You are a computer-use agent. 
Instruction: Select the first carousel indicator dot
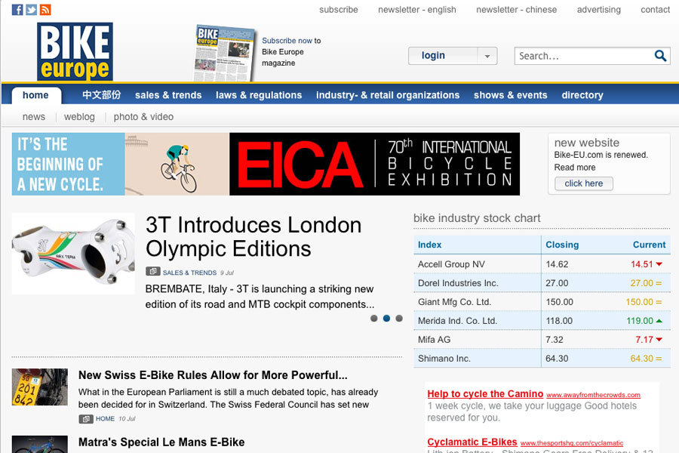point(373,319)
